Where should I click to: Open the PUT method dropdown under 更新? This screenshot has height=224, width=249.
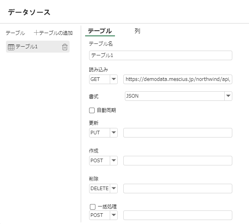(x=113, y=133)
